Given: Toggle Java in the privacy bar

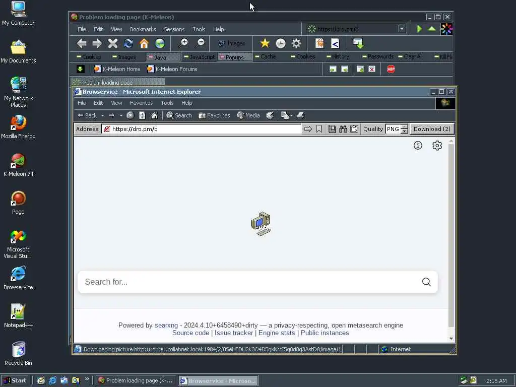Looking at the screenshot, I should (164, 57).
